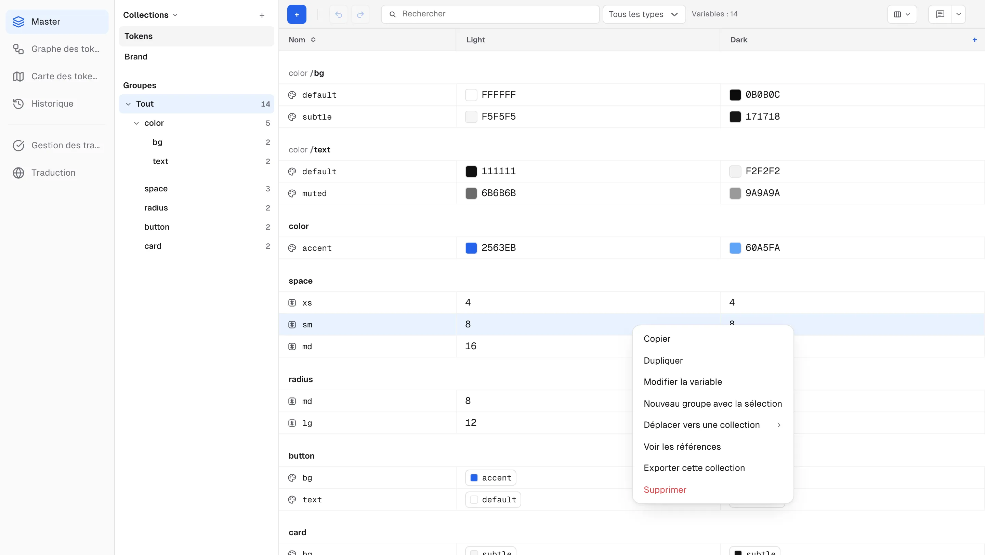The image size is (985, 555).
Task: Open Gestion des tra… item
Action: click(x=57, y=145)
